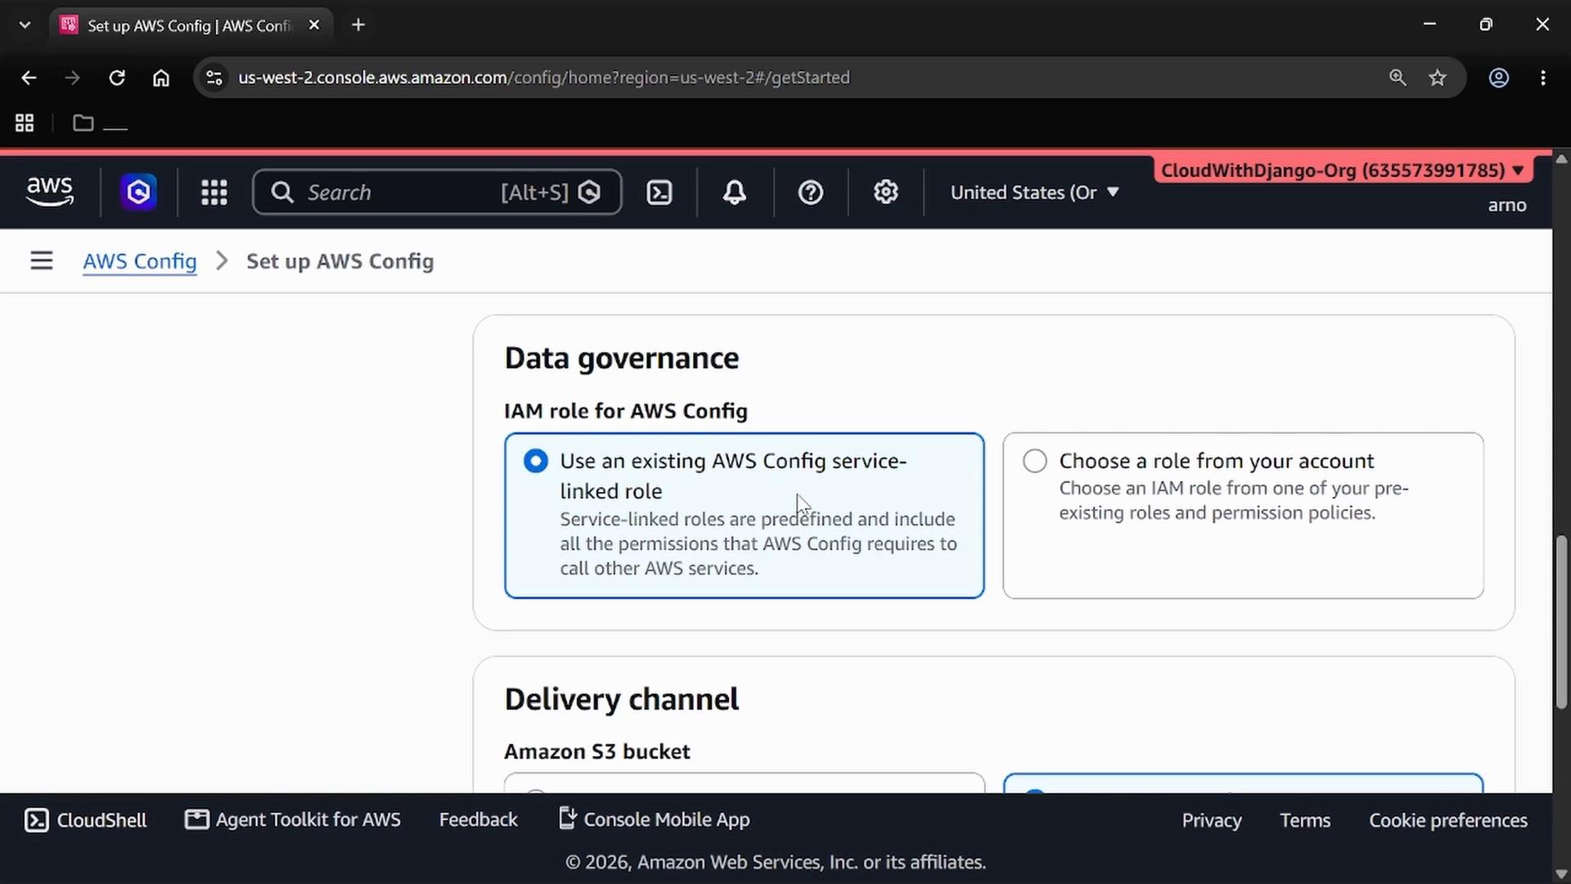Reload the browser page
The height and width of the screenshot is (884, 1571).
(117, 78)
